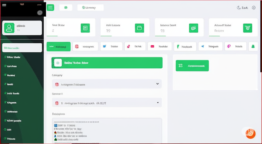This screenshot has width=262, height=144.
Task: Click the green hamburger menu button
Action: click(x=50, y=7)
